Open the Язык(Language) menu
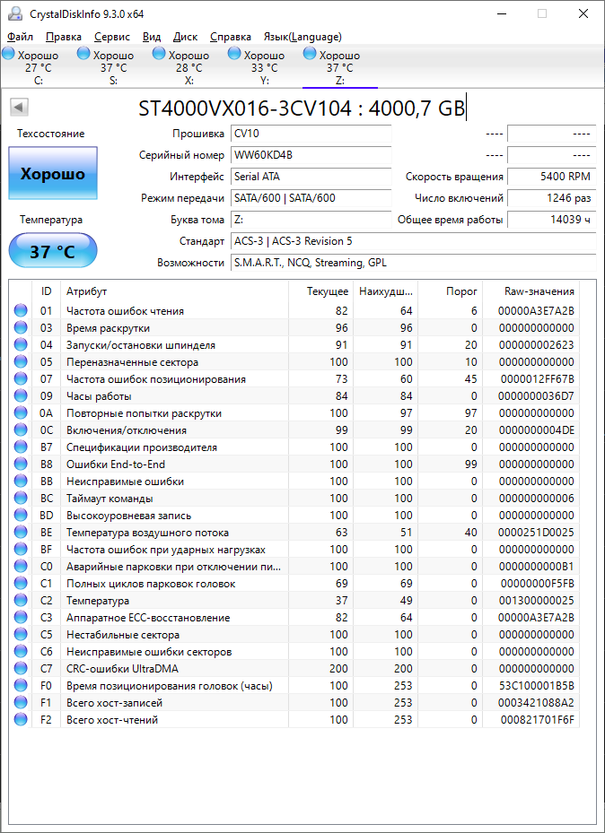Screen dimensions: 605x833 (302, 37)
